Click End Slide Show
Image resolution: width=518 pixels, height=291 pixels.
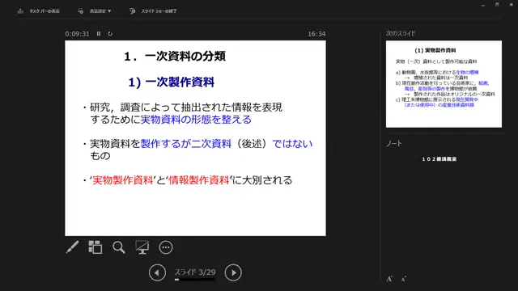click(x=153, y=11)
